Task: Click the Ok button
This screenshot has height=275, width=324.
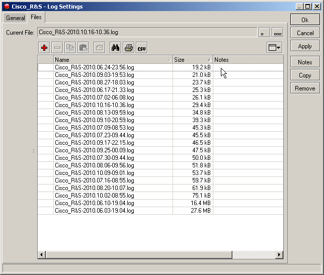Action: (305, 20)
